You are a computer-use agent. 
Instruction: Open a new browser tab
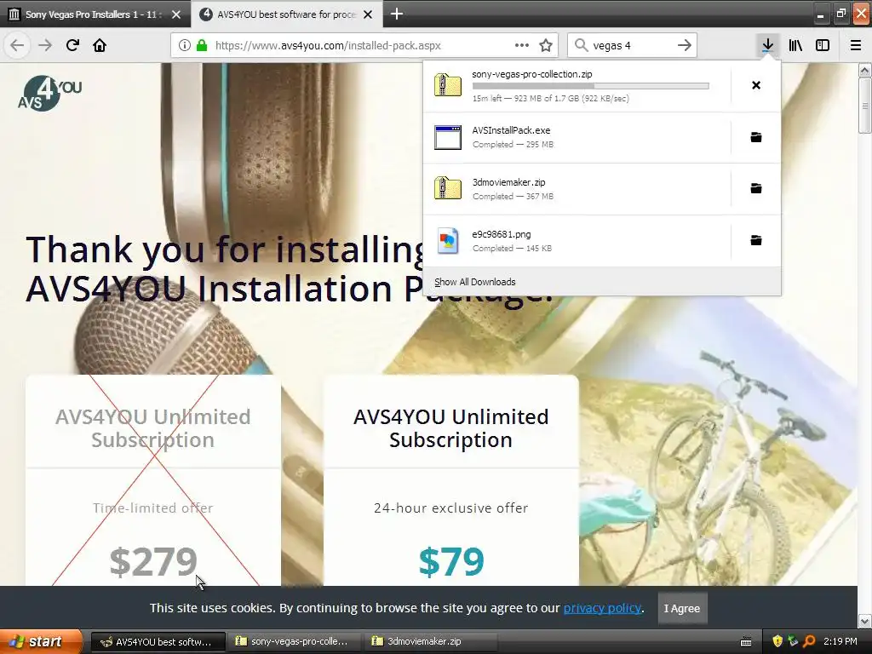pos(397,14)
